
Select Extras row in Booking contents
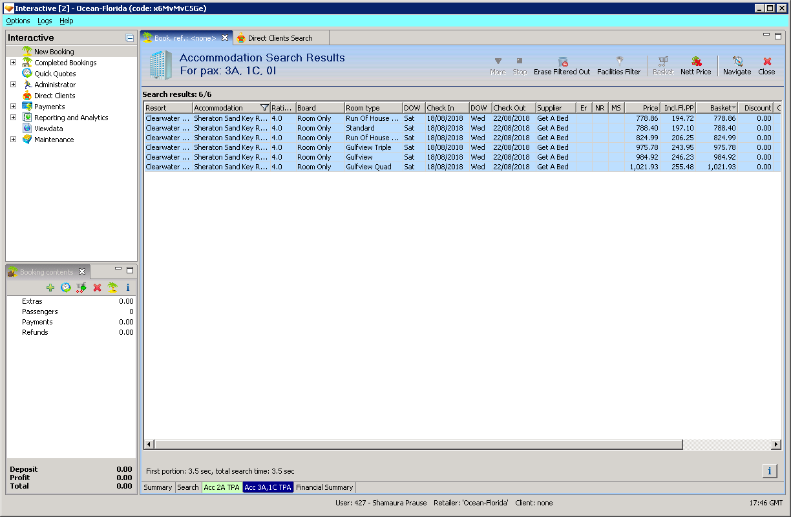click(x=71, y=301)
